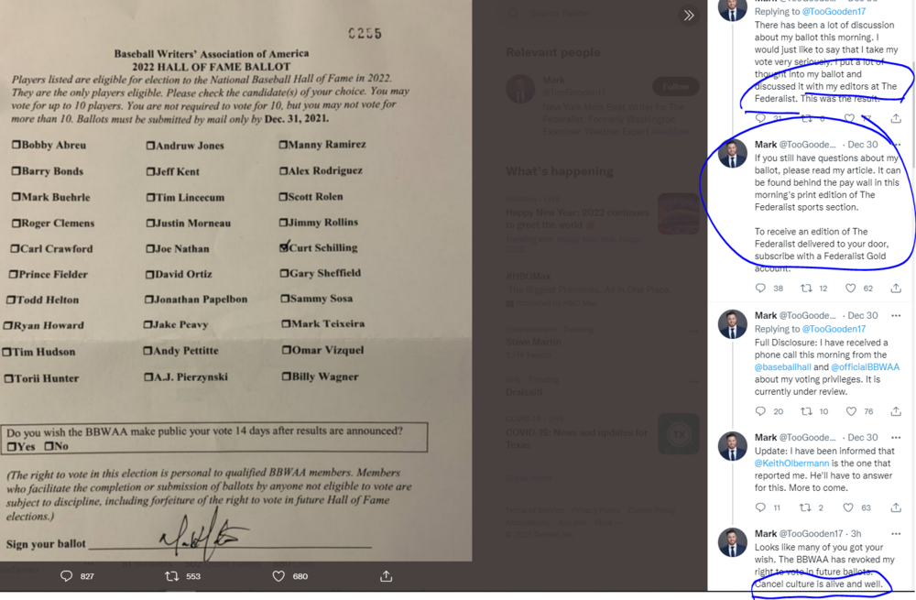Viewport: 916px width, 600px height.
Task: Open more options on KeithOlbermann update tweet
Action: (896, 438)
